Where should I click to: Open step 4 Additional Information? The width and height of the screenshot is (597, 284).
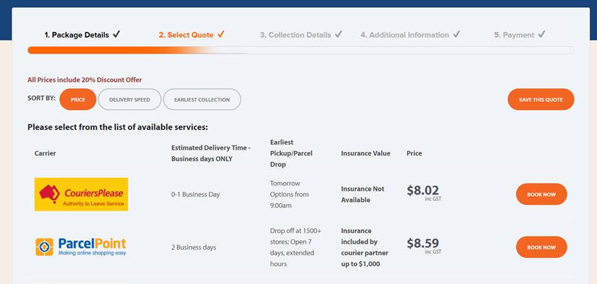(404, 35)
